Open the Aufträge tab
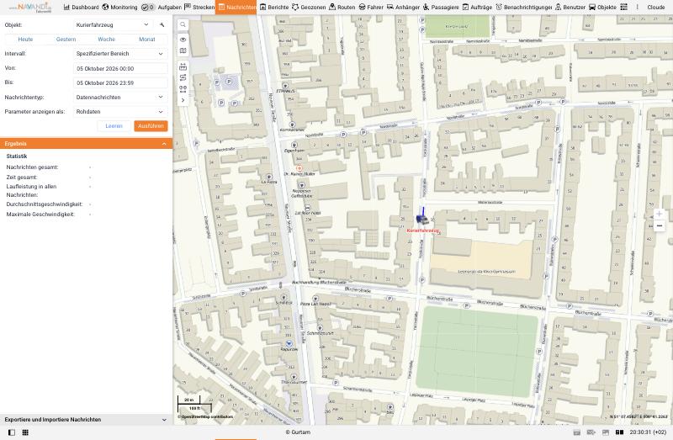 (x=477, y=7)
